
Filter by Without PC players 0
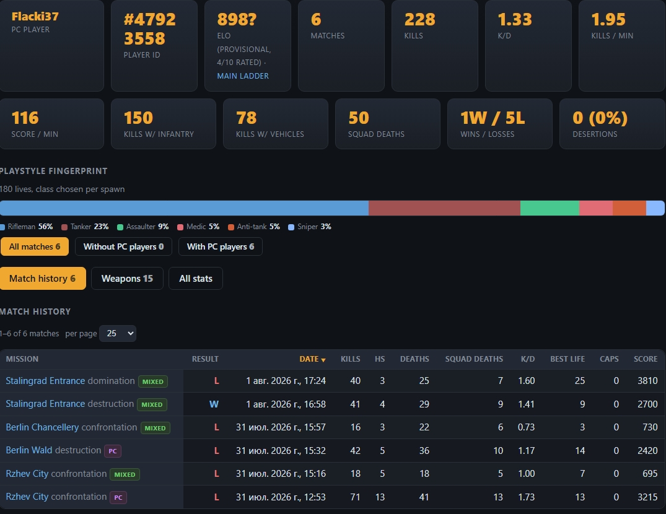point(123,246)
